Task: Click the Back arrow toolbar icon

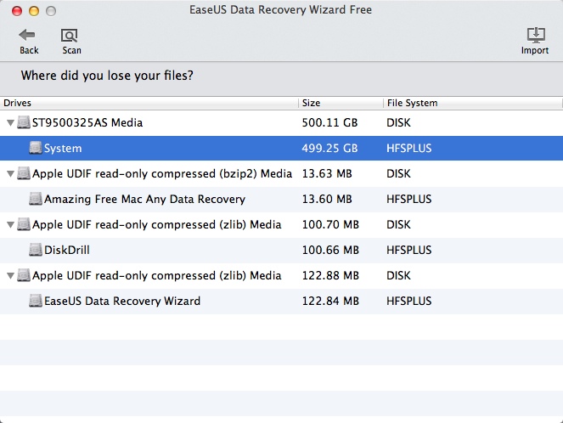Action: pyautogui.click(x=28, y=36)
